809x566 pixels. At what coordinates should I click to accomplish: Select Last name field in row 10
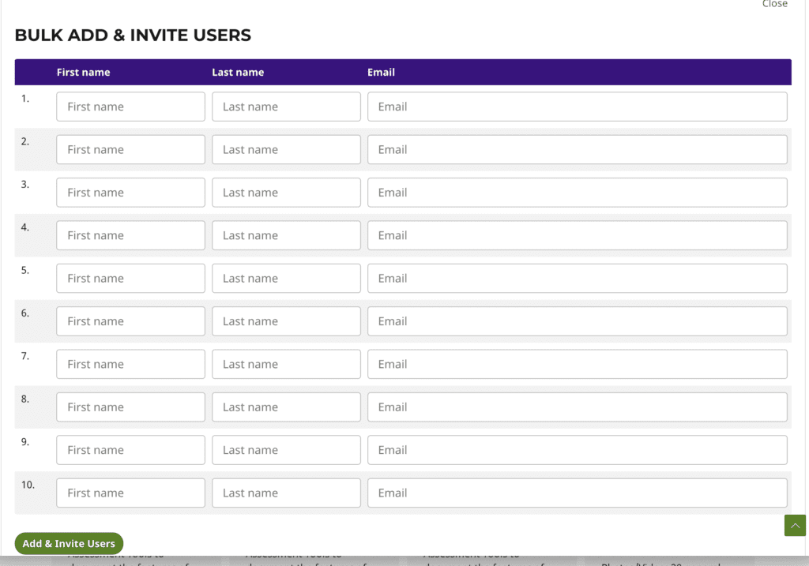[286, 493]
